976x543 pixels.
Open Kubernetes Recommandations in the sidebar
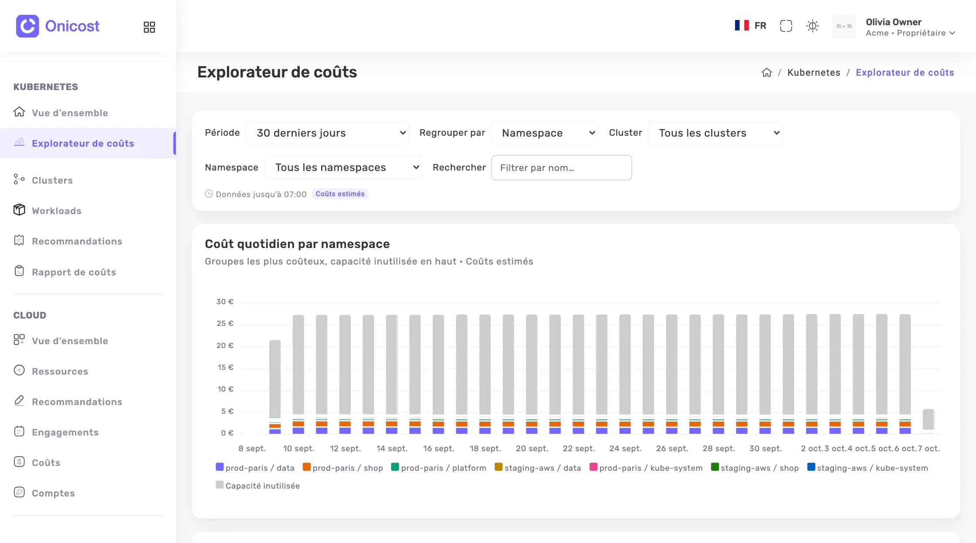88,241
